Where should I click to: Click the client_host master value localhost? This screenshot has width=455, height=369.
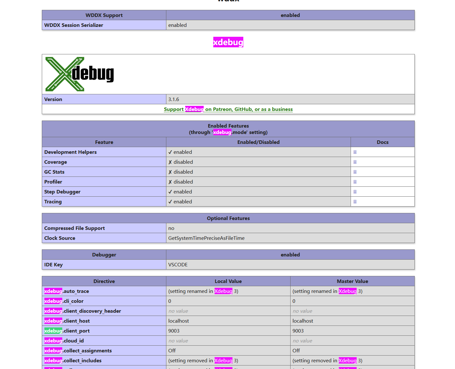303,321
